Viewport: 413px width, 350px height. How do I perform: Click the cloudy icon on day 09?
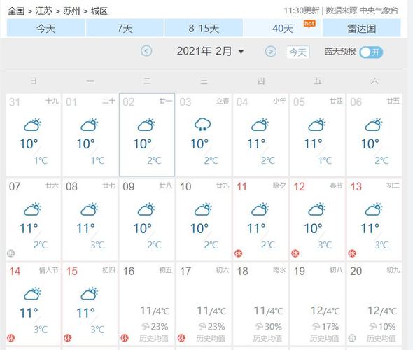(x=146, y=209)
